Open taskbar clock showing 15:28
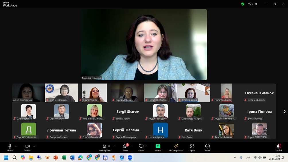The image size is (288, 162). (275, 157)
